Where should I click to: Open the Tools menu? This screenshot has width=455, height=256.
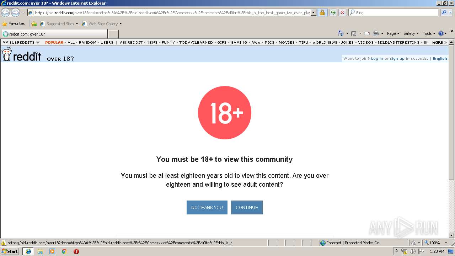pos(429,33)
